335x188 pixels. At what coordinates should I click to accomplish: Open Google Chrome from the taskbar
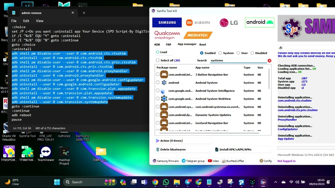[x=155, y=182]
